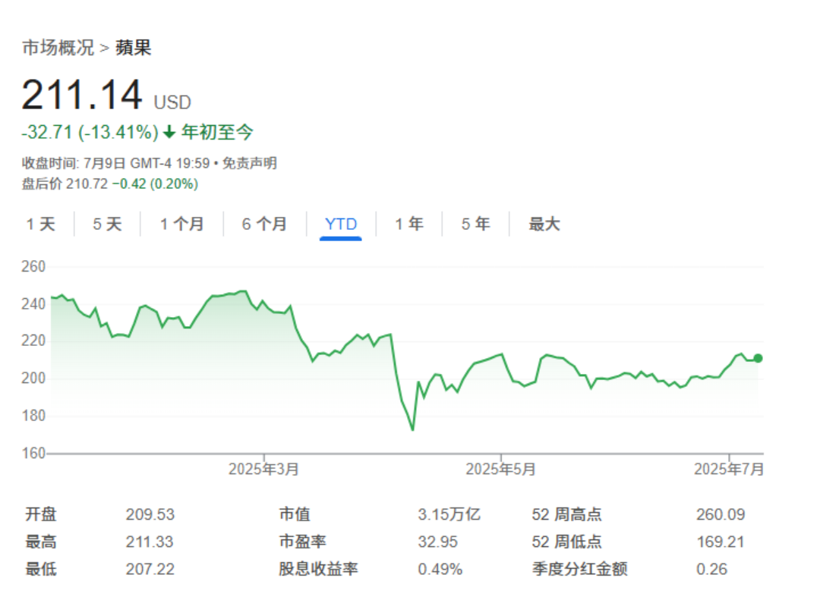Click the 2025年5月 axis label

tap(501, 470)
